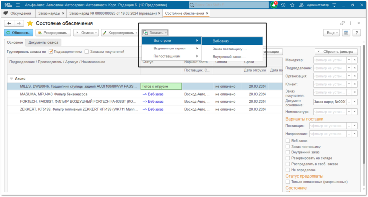Open favorites star in title bar
Image resolution: width=368 pixels, height=197 pixels.
tap(292, 5)
